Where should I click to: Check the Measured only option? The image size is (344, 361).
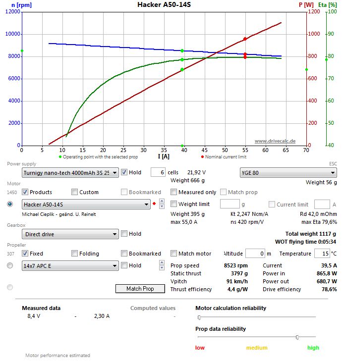pyautogui.click(x=173, y=192)
